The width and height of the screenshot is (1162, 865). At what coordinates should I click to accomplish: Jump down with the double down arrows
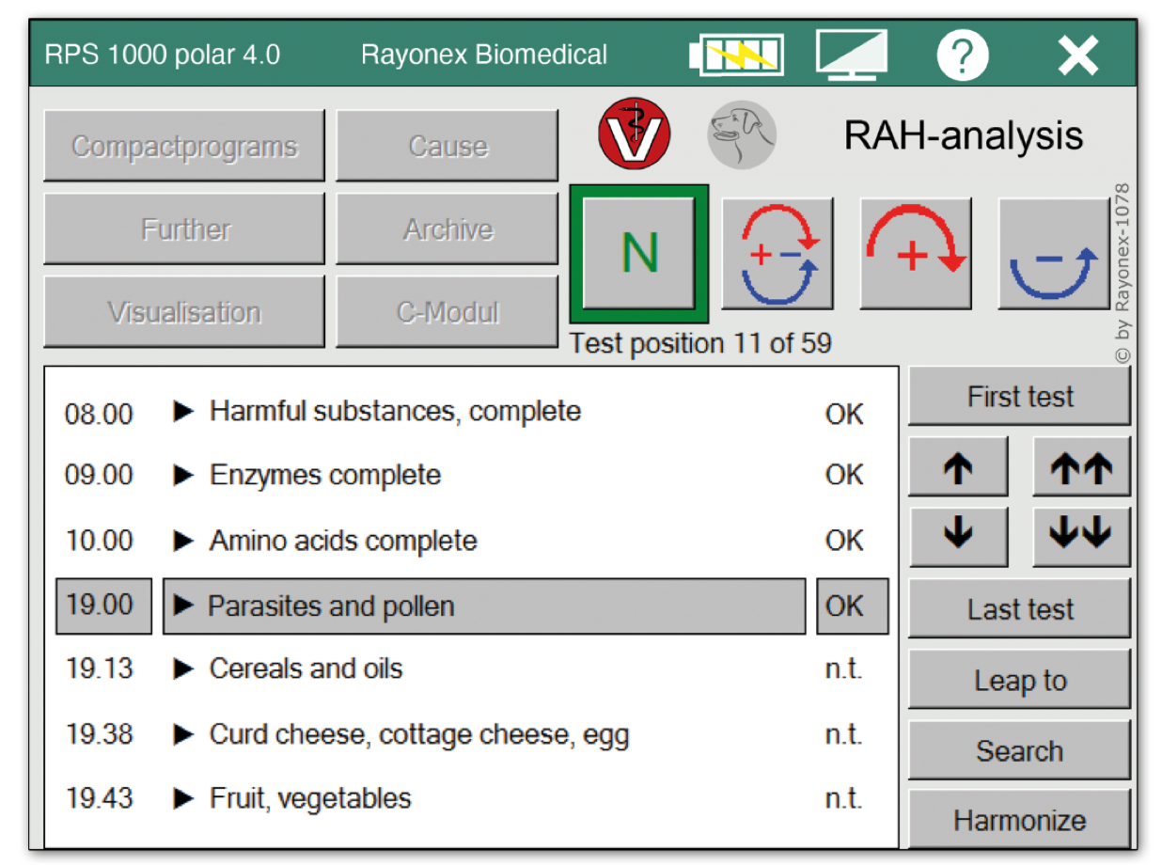point(1081,536)
